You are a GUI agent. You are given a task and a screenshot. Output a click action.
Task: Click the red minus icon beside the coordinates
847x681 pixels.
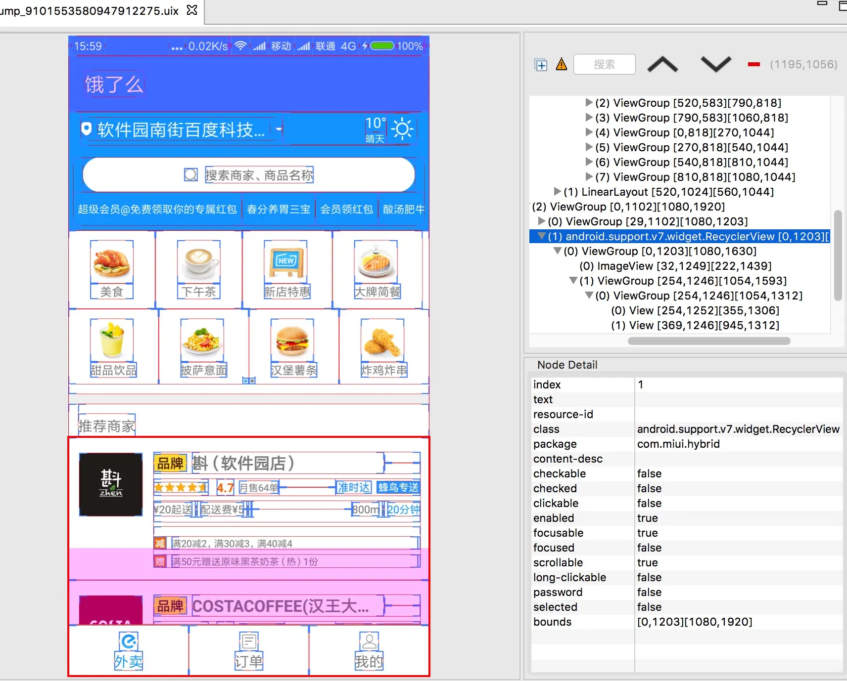click(753, 64)
